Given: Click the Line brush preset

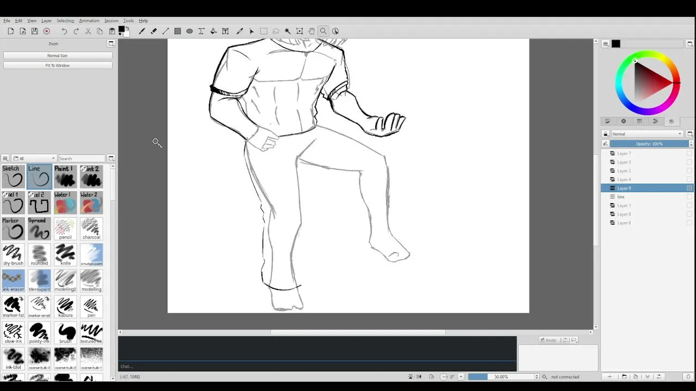Looking at the screenshot, I should (x=39, y=176).
